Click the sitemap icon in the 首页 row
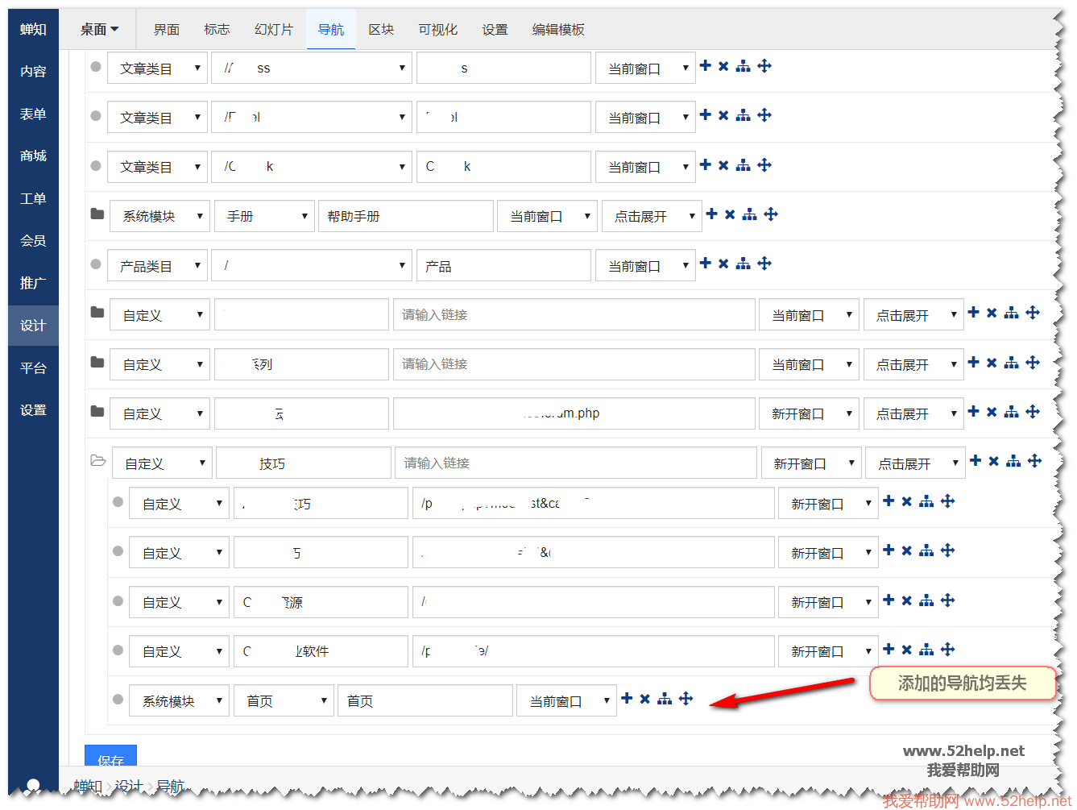Image resolution: width=1077 pixels, height=810 pixels. [x=664, y=699]
